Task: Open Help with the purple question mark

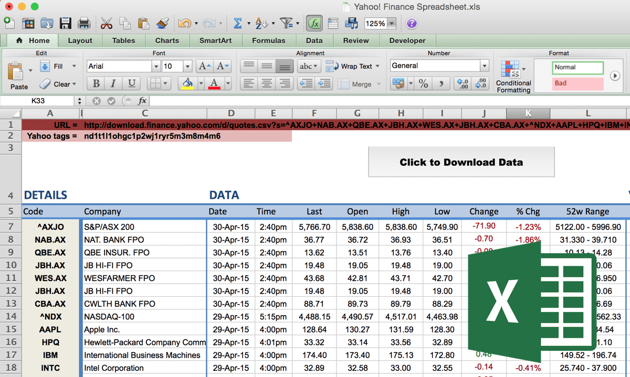Action: pos(412,23)
